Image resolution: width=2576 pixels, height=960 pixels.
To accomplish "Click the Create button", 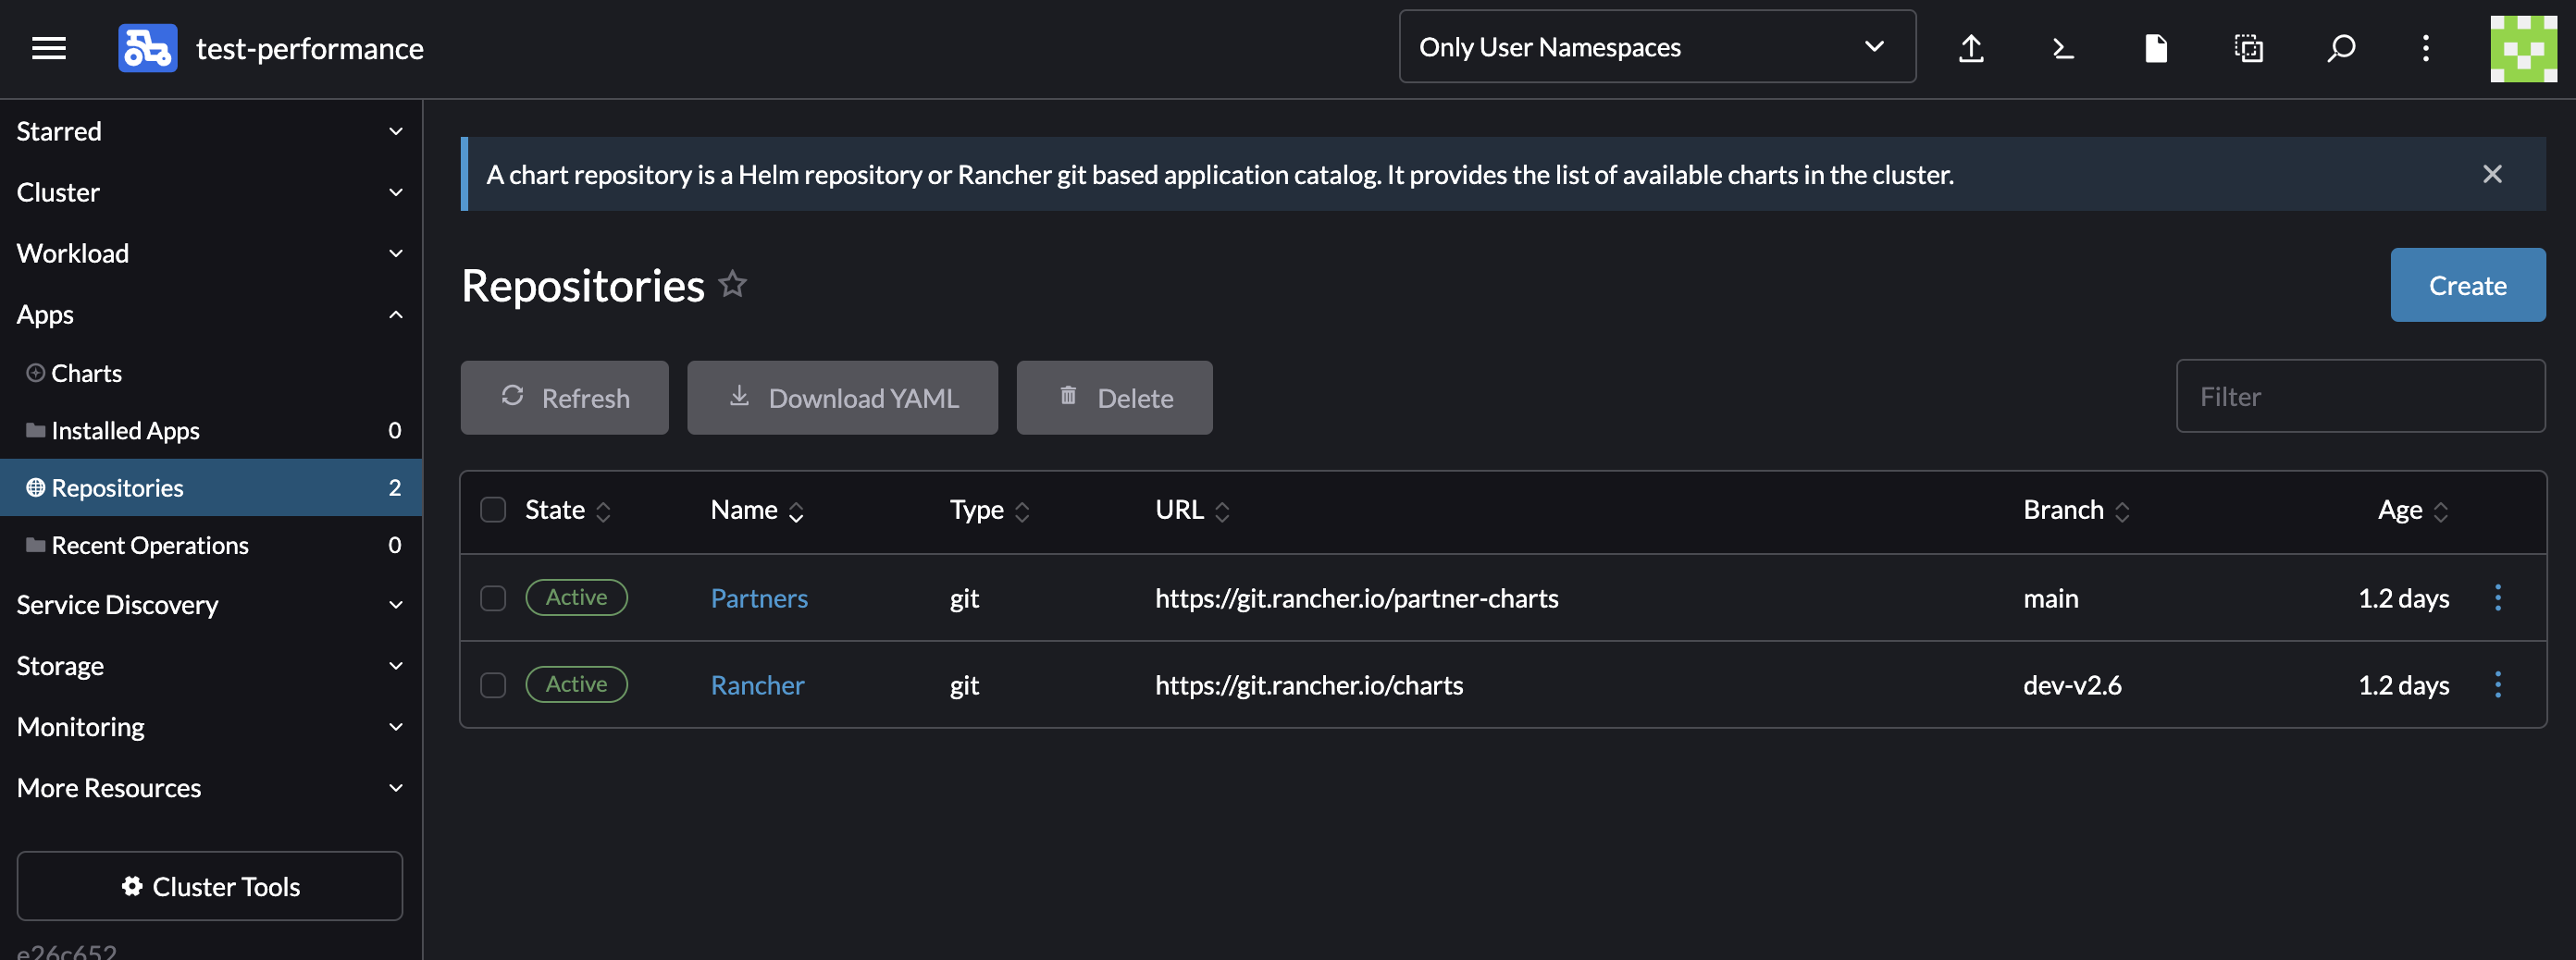I will 2467,285.
